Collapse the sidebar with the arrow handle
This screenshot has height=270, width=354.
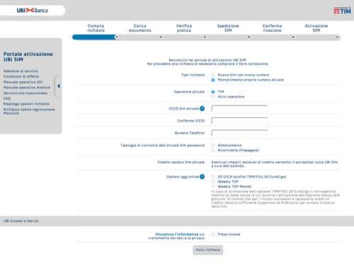58,86
